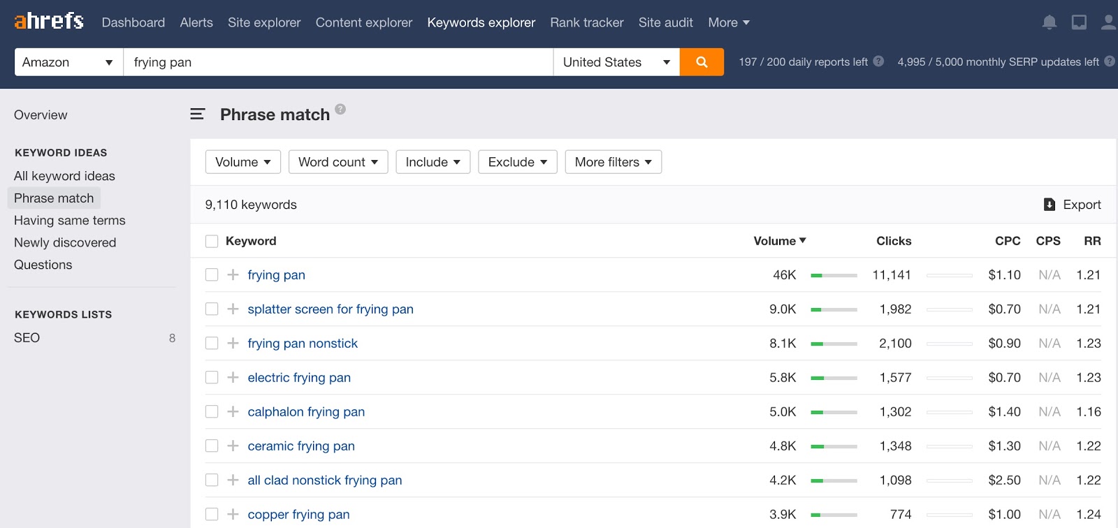Click plus icon next to 'electric frying pan'
The height and width of the screenshot is (528, 1118).
(233, 378)
